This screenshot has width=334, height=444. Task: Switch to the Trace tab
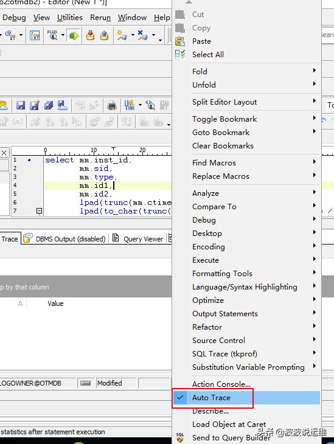[x=10, y=239]
